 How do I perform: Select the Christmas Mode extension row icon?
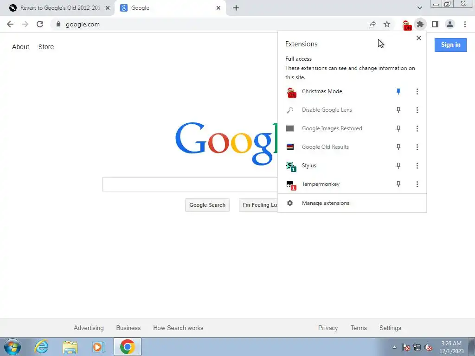pos(291,92)
